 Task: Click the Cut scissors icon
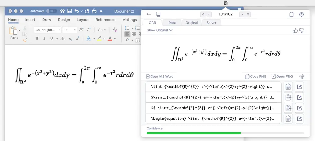25,29
